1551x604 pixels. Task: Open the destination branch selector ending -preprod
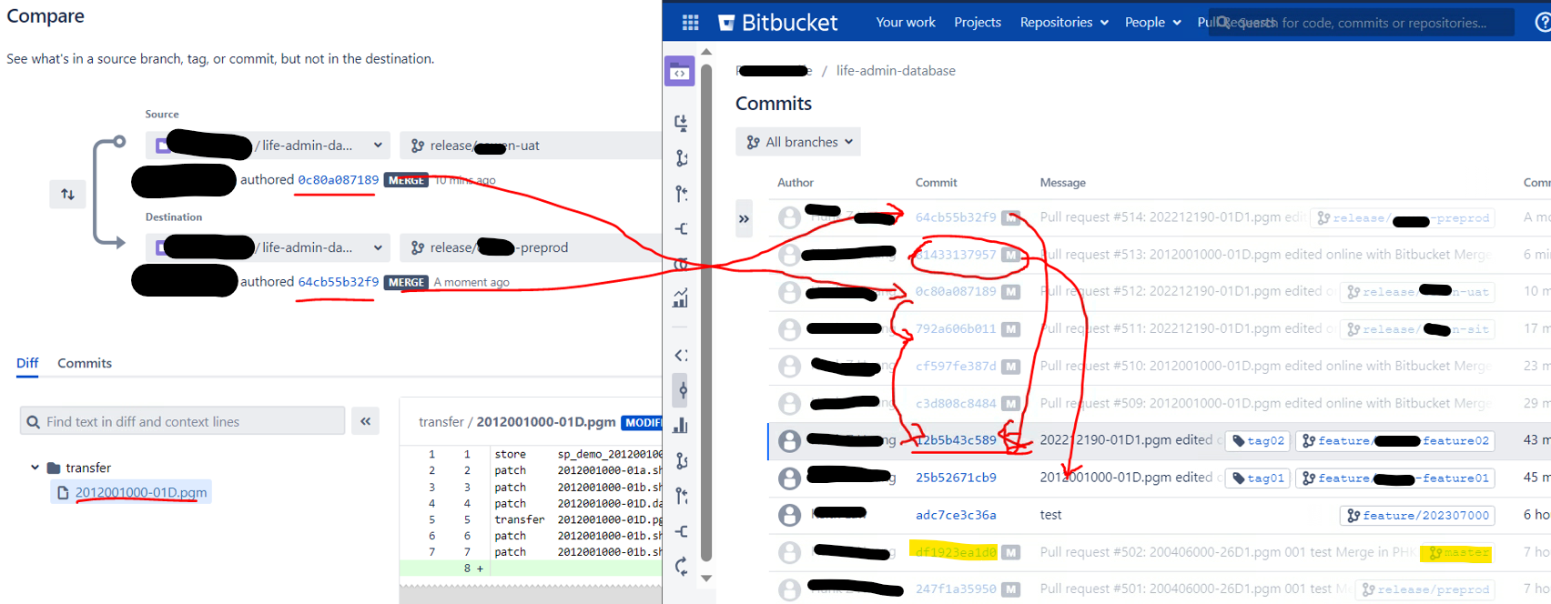531,247
